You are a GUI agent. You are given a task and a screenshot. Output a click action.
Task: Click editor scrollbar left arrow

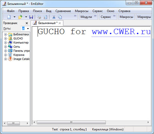(x=34, y=122)
